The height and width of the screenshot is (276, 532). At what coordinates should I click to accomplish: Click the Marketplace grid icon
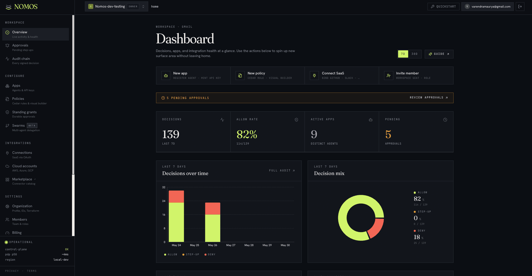(x=7, y=180)
